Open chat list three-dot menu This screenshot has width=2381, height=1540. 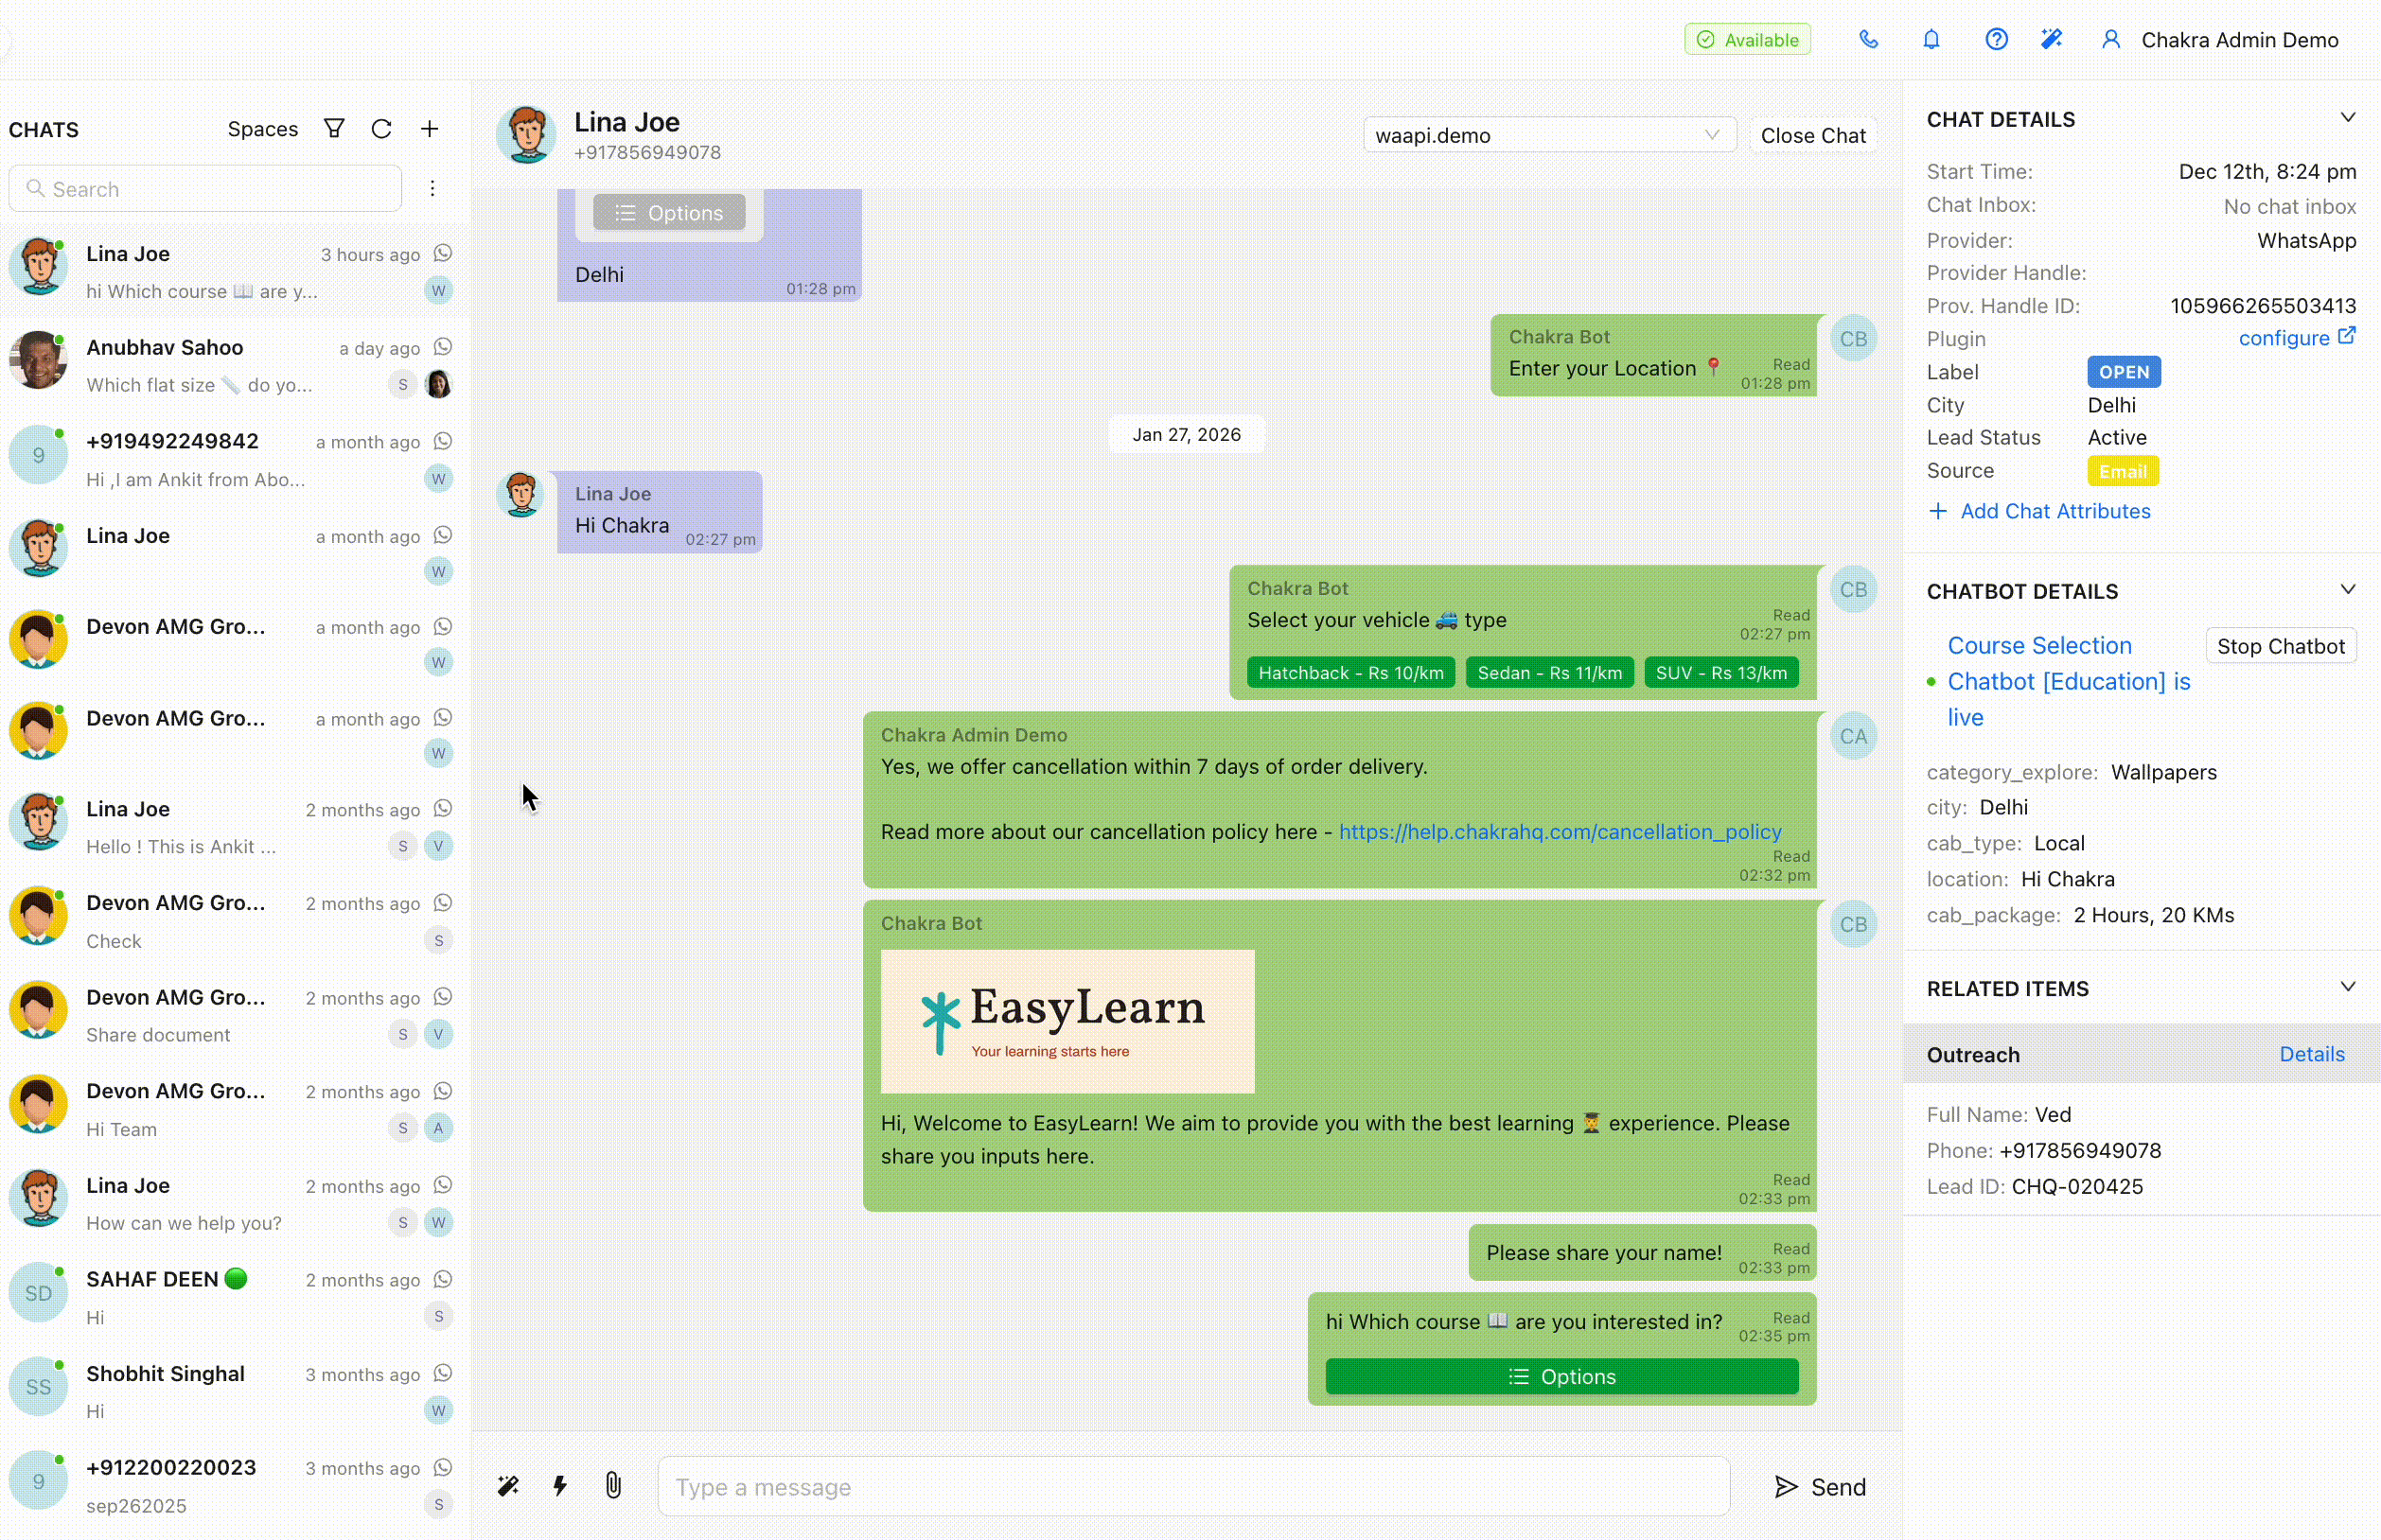(x=432, y=189)
